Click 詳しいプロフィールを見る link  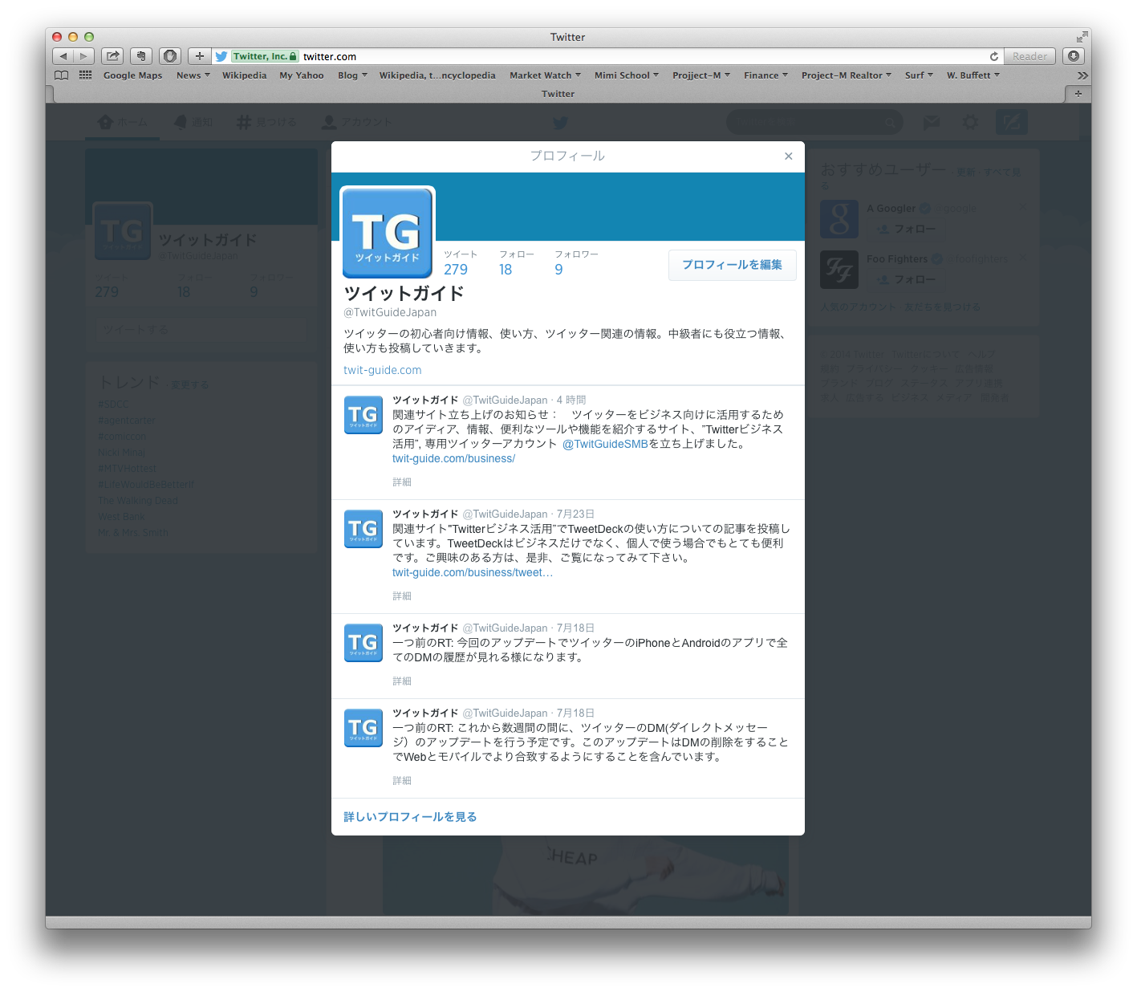[410, 817]
